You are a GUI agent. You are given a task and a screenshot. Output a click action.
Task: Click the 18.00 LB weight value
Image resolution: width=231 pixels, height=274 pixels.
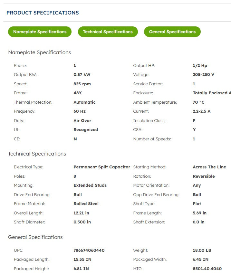(x=202, y=250)
